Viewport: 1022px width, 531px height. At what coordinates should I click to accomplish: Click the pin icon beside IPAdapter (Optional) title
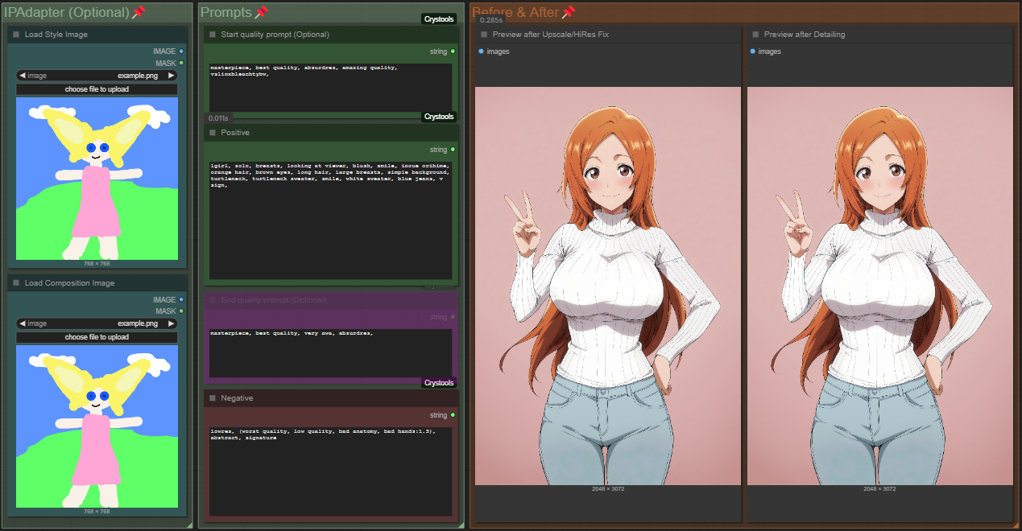(x=139, y=12)
